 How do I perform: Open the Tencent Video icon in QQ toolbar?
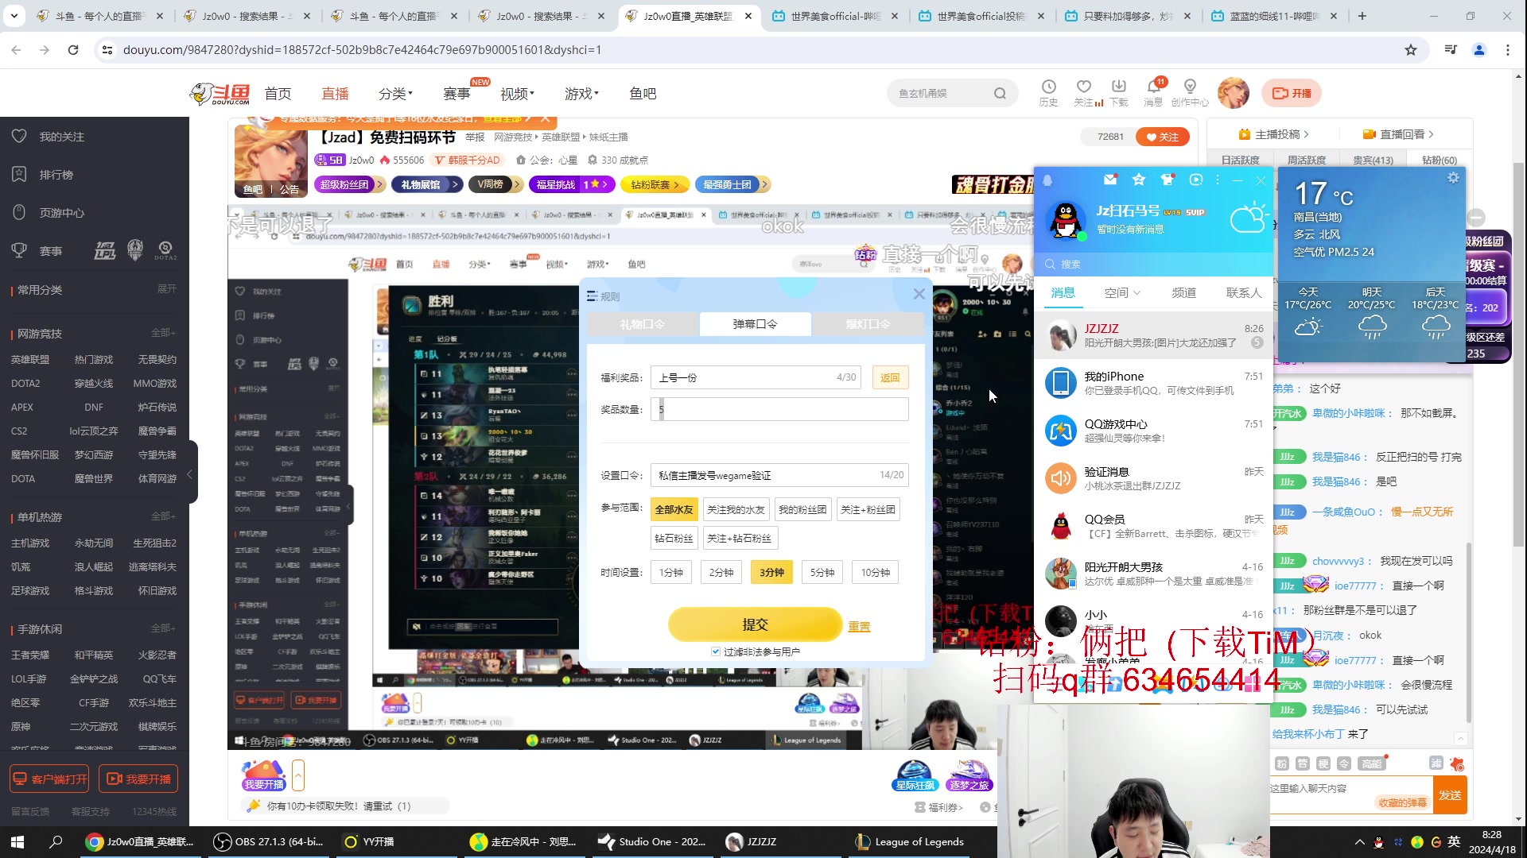point(1196,180)
